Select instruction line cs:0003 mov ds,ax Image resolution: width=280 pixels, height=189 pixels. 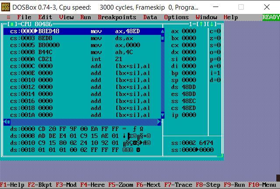pyautogui.click(x=82, y=38)
